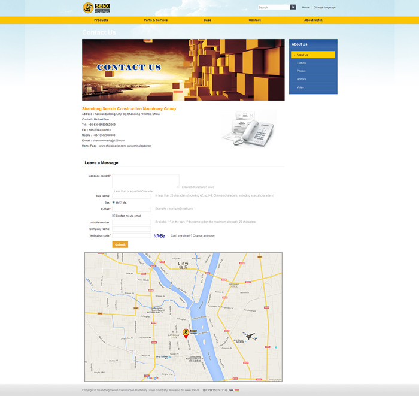Select the Ms. radio button
The width and height of the screenshot is (419, 396).
coord(120,202)
